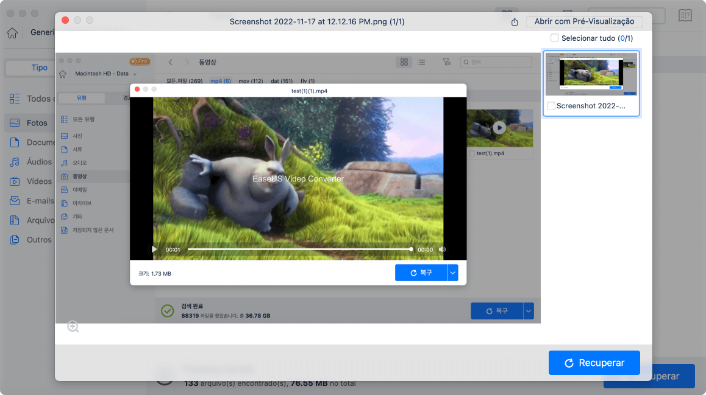The image size is (706, 395).
Task: Open the E-mails category in the background sidebar
Action: pyautogui.click(x=30, y=201)
